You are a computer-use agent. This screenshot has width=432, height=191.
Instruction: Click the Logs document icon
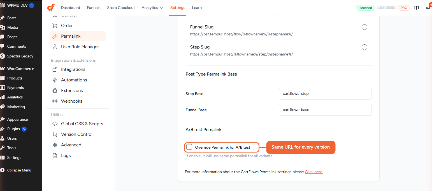pyautogui.click(x=55, y=156)
